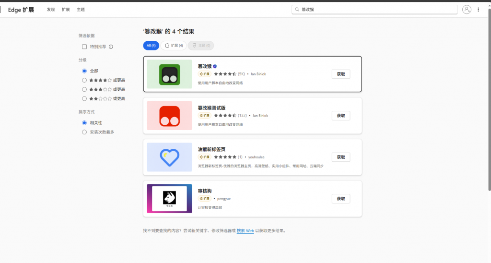The width and height of the screenshot is (491, 263).
Task: Open the 篡改猴测试版 red extension icon
Action: click(169, 116)
